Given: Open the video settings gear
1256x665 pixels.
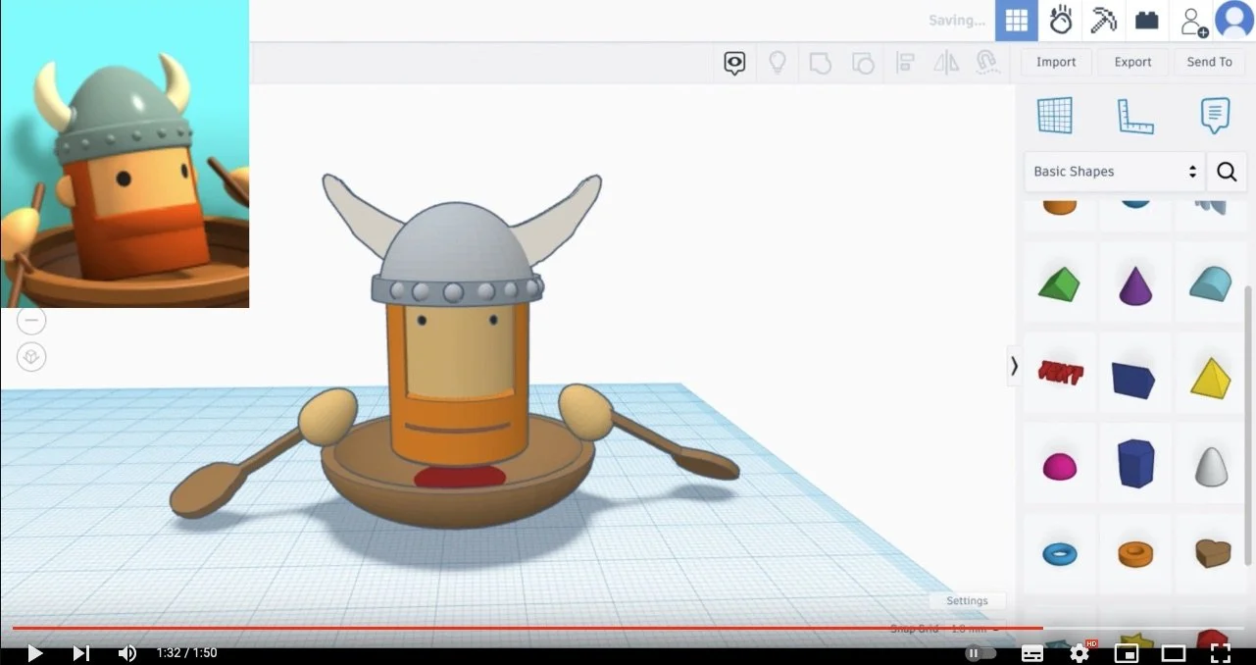Looking at the screenshot, I should 1080,652.
